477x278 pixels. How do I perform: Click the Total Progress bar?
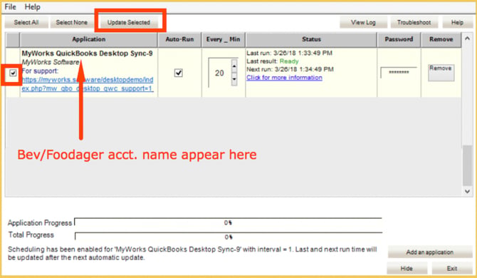coord(228,237)
